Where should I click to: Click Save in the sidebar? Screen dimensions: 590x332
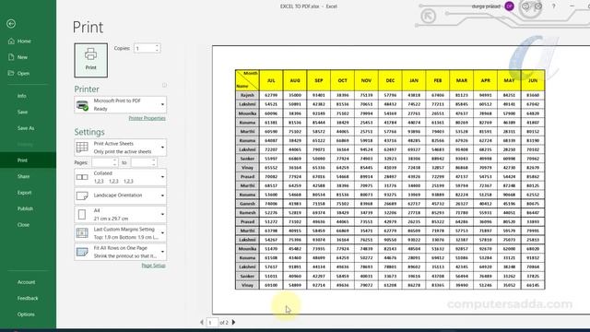(x=22, y=113)
